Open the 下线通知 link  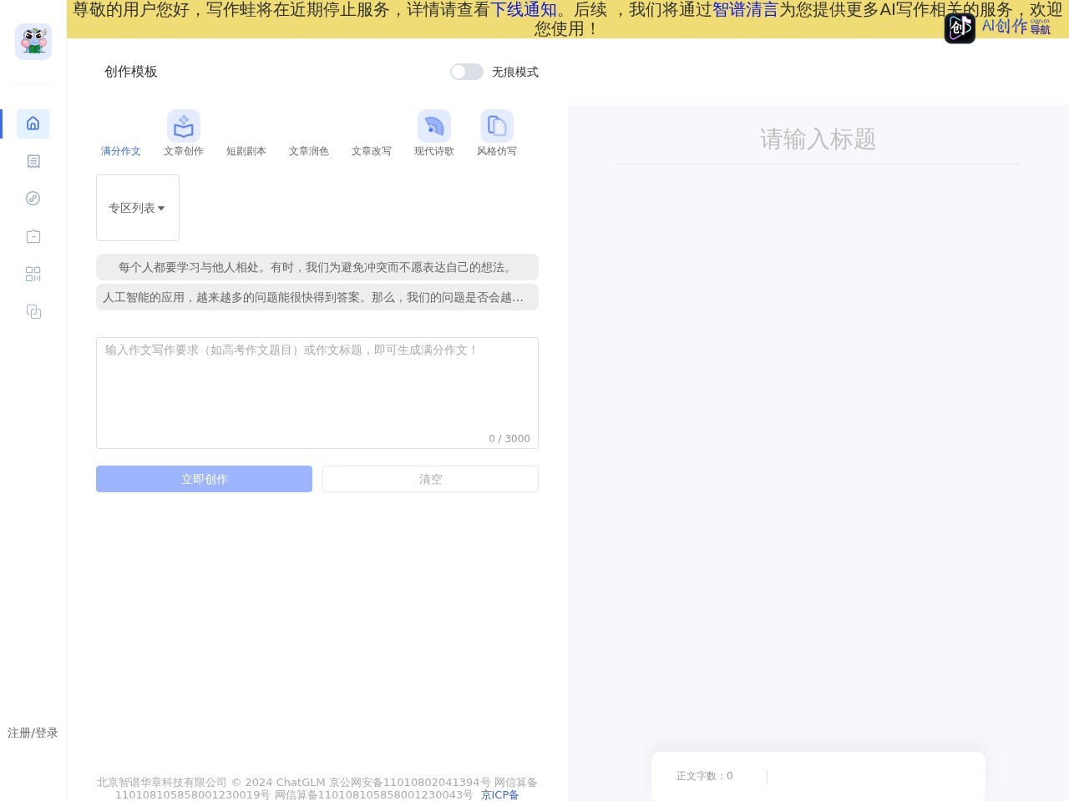coord(524,10)
